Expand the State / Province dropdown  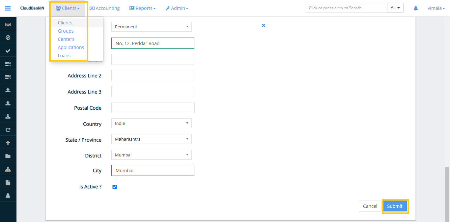pyautogui.click(x=151, y=139)
